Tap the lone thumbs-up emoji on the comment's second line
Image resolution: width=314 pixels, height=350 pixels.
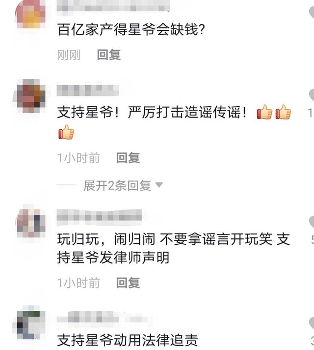pos(66,132)
